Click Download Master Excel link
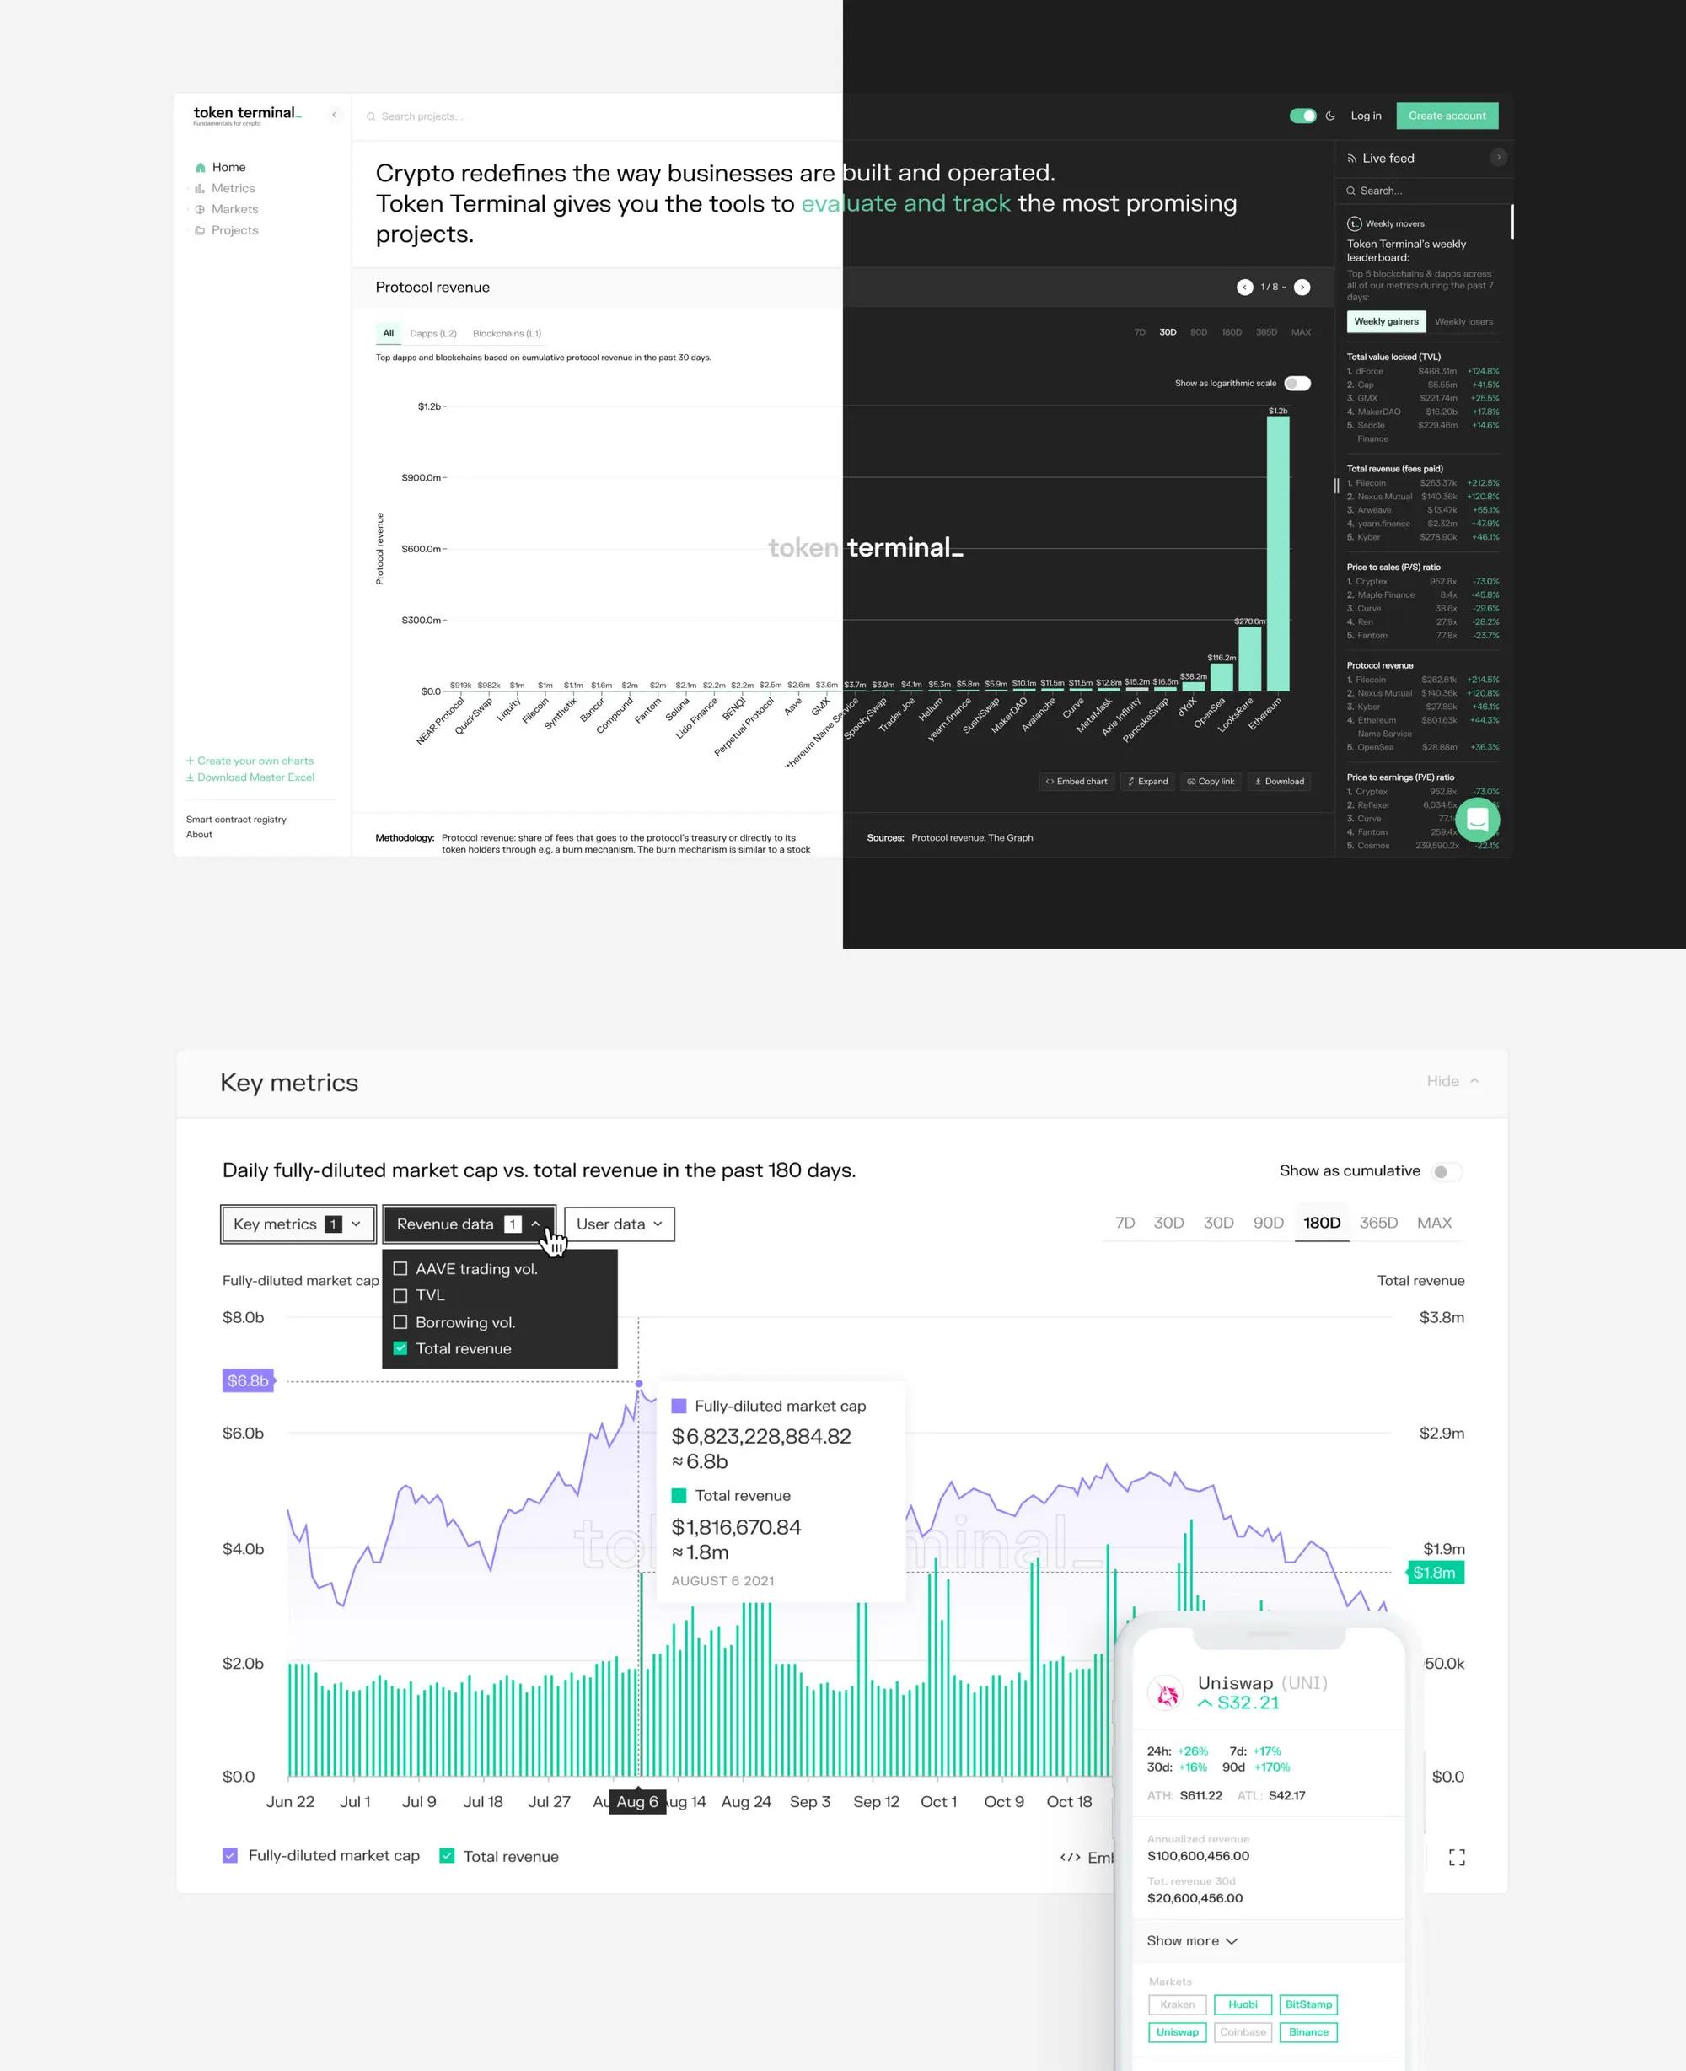The height and width of the screenshot is (2071, 1686). [x=250, y=777]
